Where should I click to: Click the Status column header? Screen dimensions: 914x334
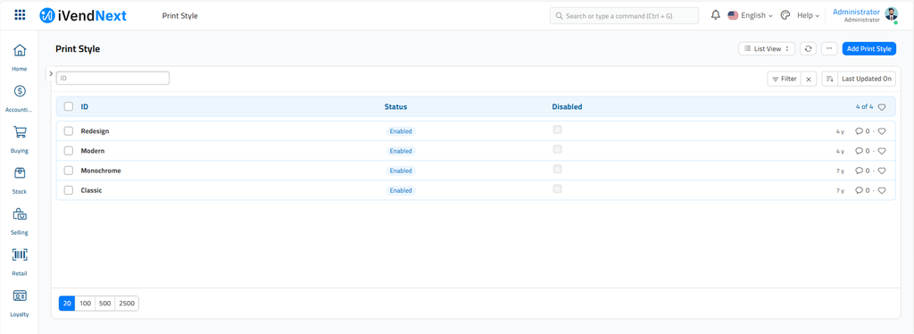click(395, 106)
